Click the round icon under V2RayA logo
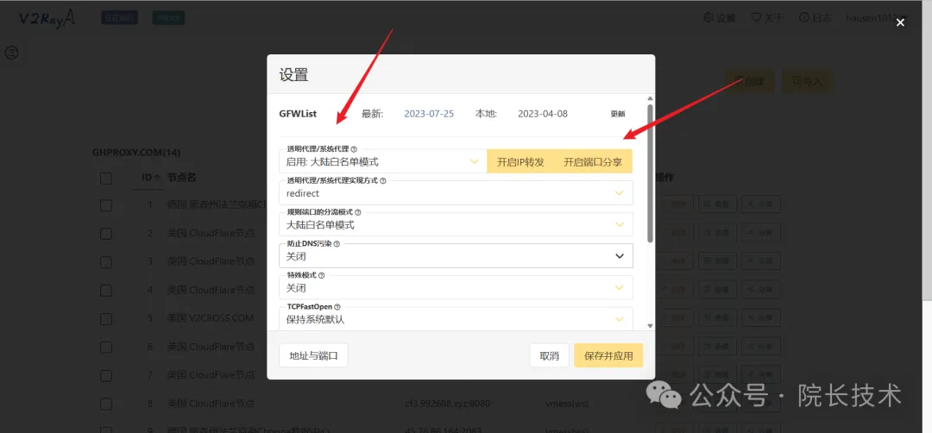The image size is (932, 433). coord(12,53)
